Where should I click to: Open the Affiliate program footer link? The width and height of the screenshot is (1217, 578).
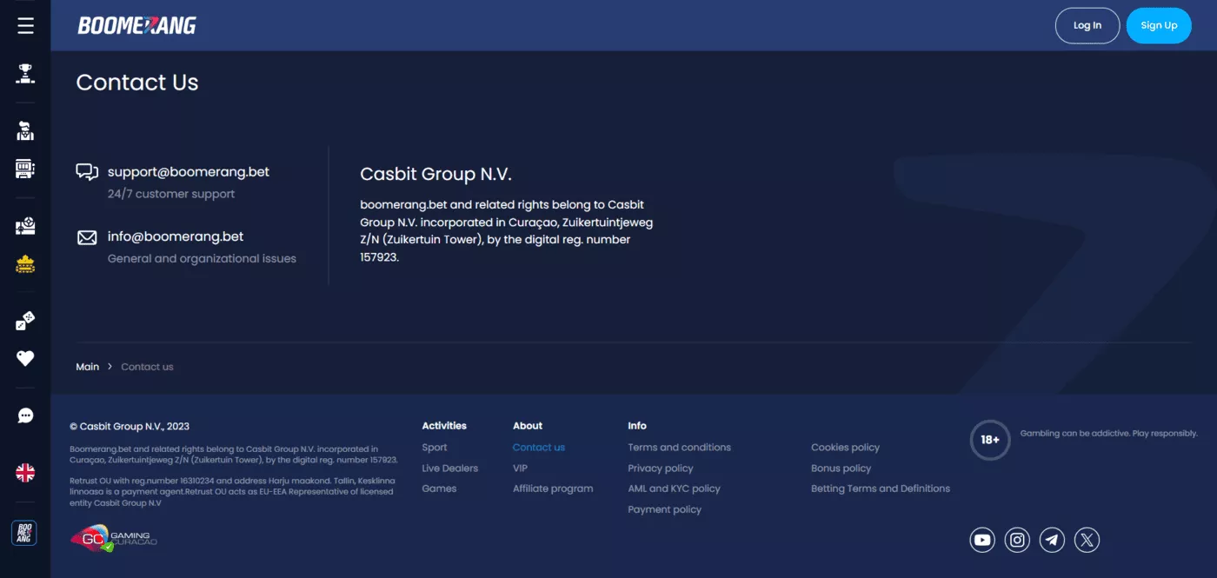[553, 488]
